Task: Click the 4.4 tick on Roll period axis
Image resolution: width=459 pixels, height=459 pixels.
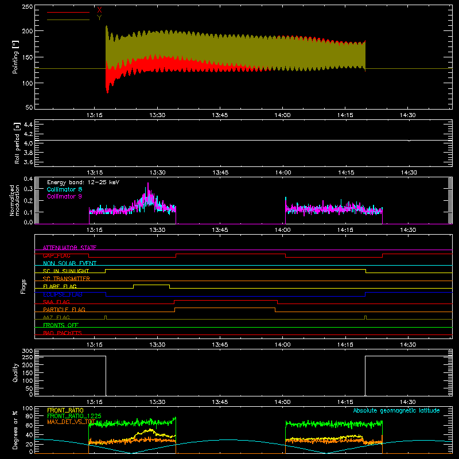Action: tap(28, 125)
